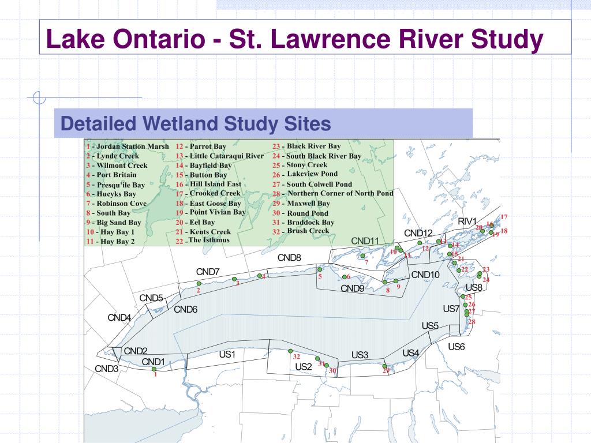
Task: Click legend entry '30 - Round Pond'
Action: click(300, 213)
